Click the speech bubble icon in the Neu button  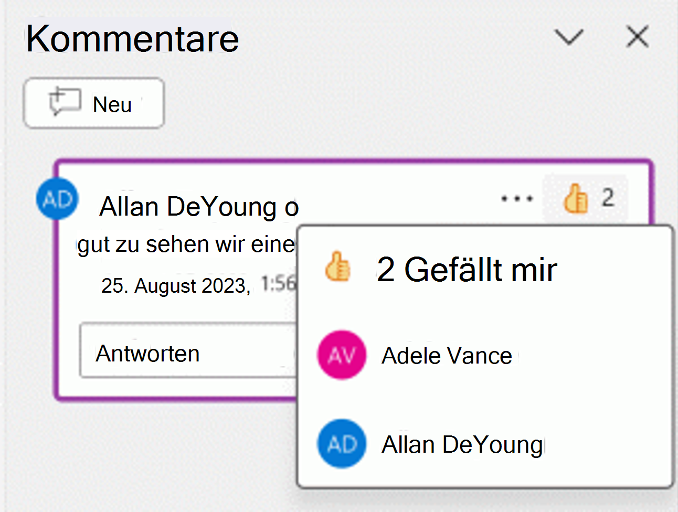(x=65, y=102)
